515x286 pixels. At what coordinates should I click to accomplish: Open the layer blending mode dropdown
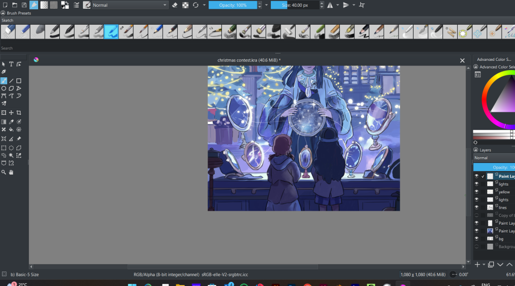click(x=493, y=158)
